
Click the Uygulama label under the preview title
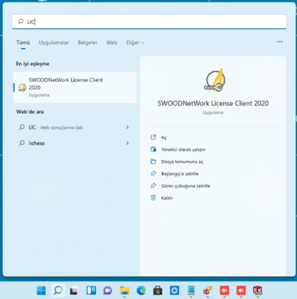[x=213, y=112]
